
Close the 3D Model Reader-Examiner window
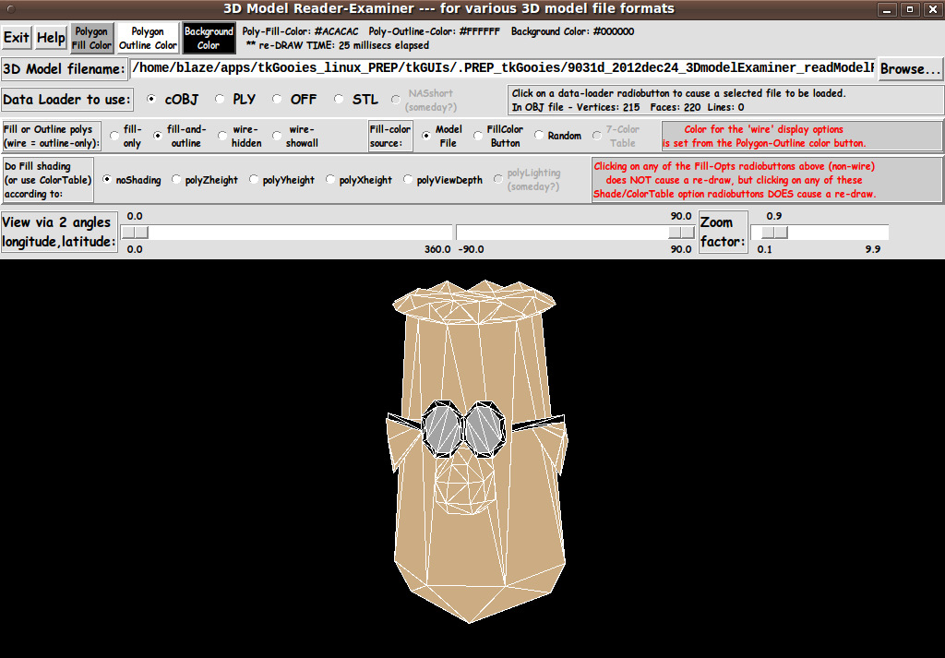932,9
